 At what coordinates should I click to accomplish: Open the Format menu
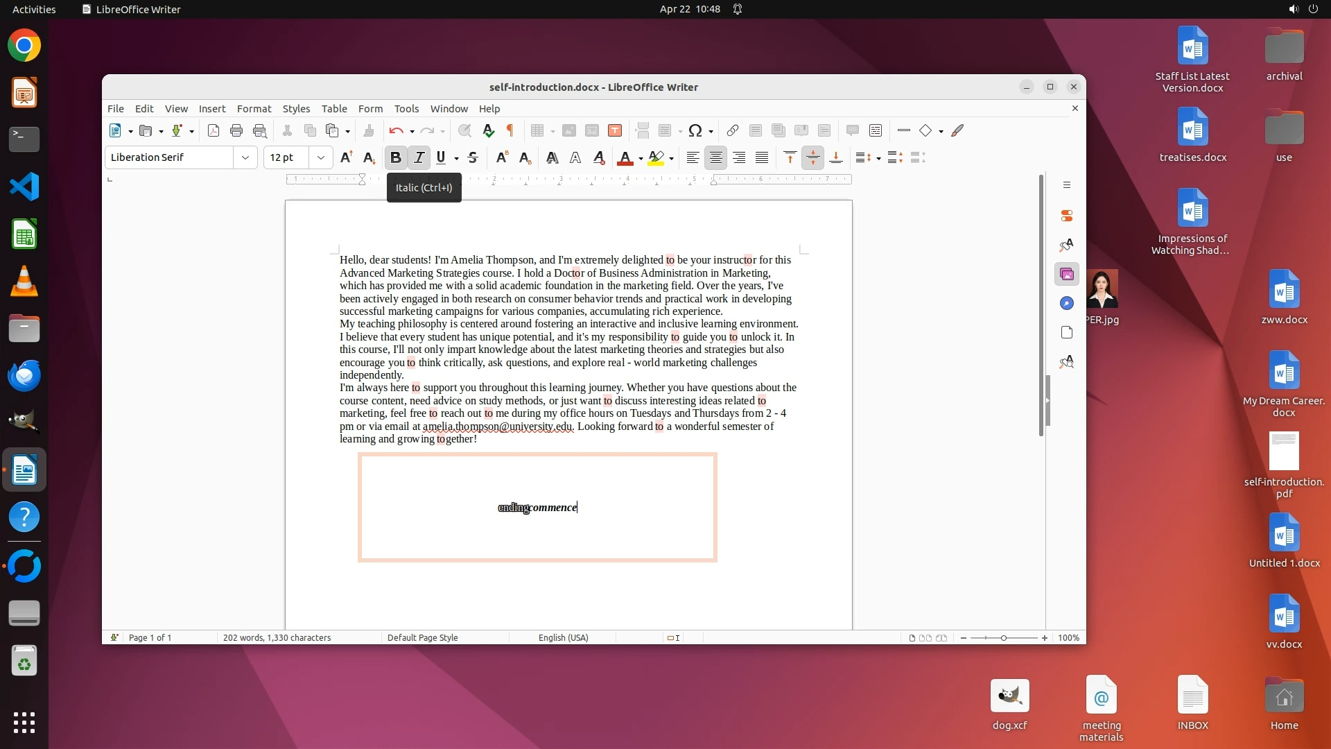254,109
